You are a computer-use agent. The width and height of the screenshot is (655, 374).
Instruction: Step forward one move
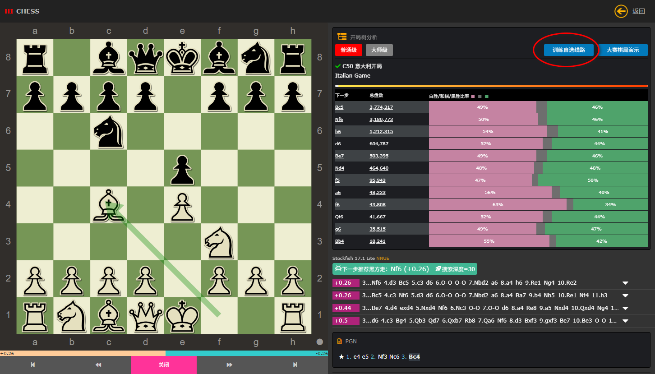[229, 365]
